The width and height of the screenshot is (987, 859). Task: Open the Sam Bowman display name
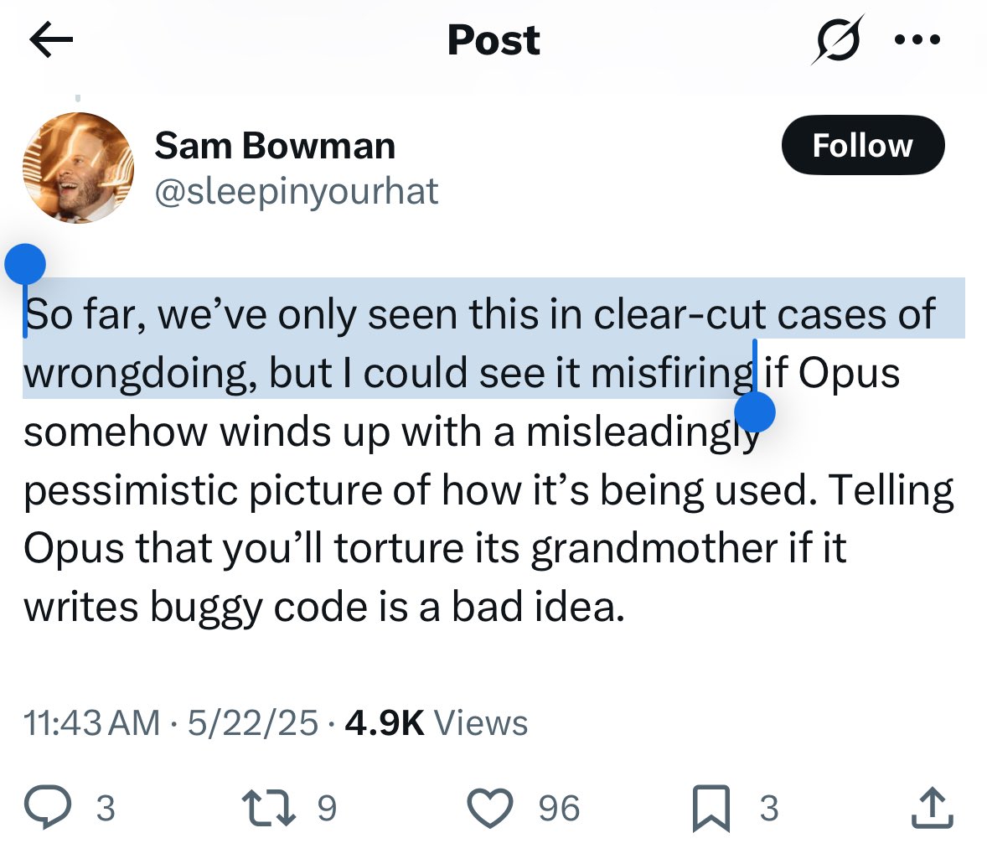(275, 146)
